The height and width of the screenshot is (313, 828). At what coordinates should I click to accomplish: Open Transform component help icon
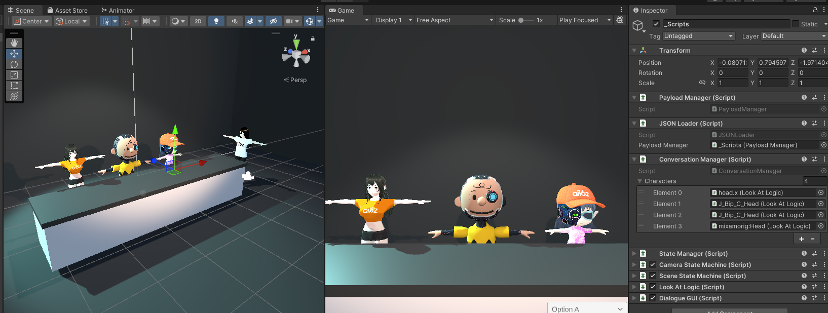(804, 50)
